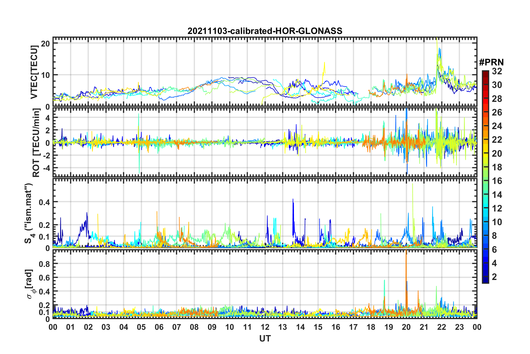Image resolution: width=530 pixels, height=354 pixels.
Task: Click the colorbar tick label 28
Action: (497, 99)
